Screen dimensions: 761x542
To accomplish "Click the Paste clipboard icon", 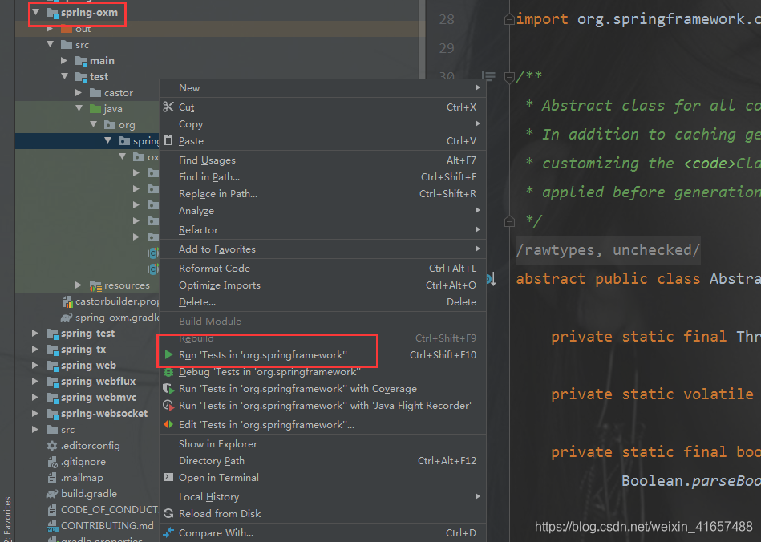I will click(x=168, y=140).
